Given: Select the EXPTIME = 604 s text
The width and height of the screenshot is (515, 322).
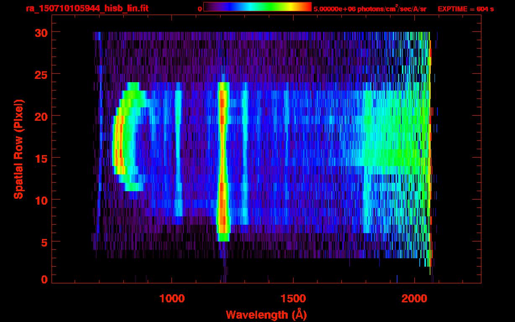Looking at the screenshot, I should click(466, 9).
